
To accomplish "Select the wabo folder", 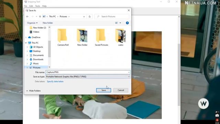I will tap(121, 37).
